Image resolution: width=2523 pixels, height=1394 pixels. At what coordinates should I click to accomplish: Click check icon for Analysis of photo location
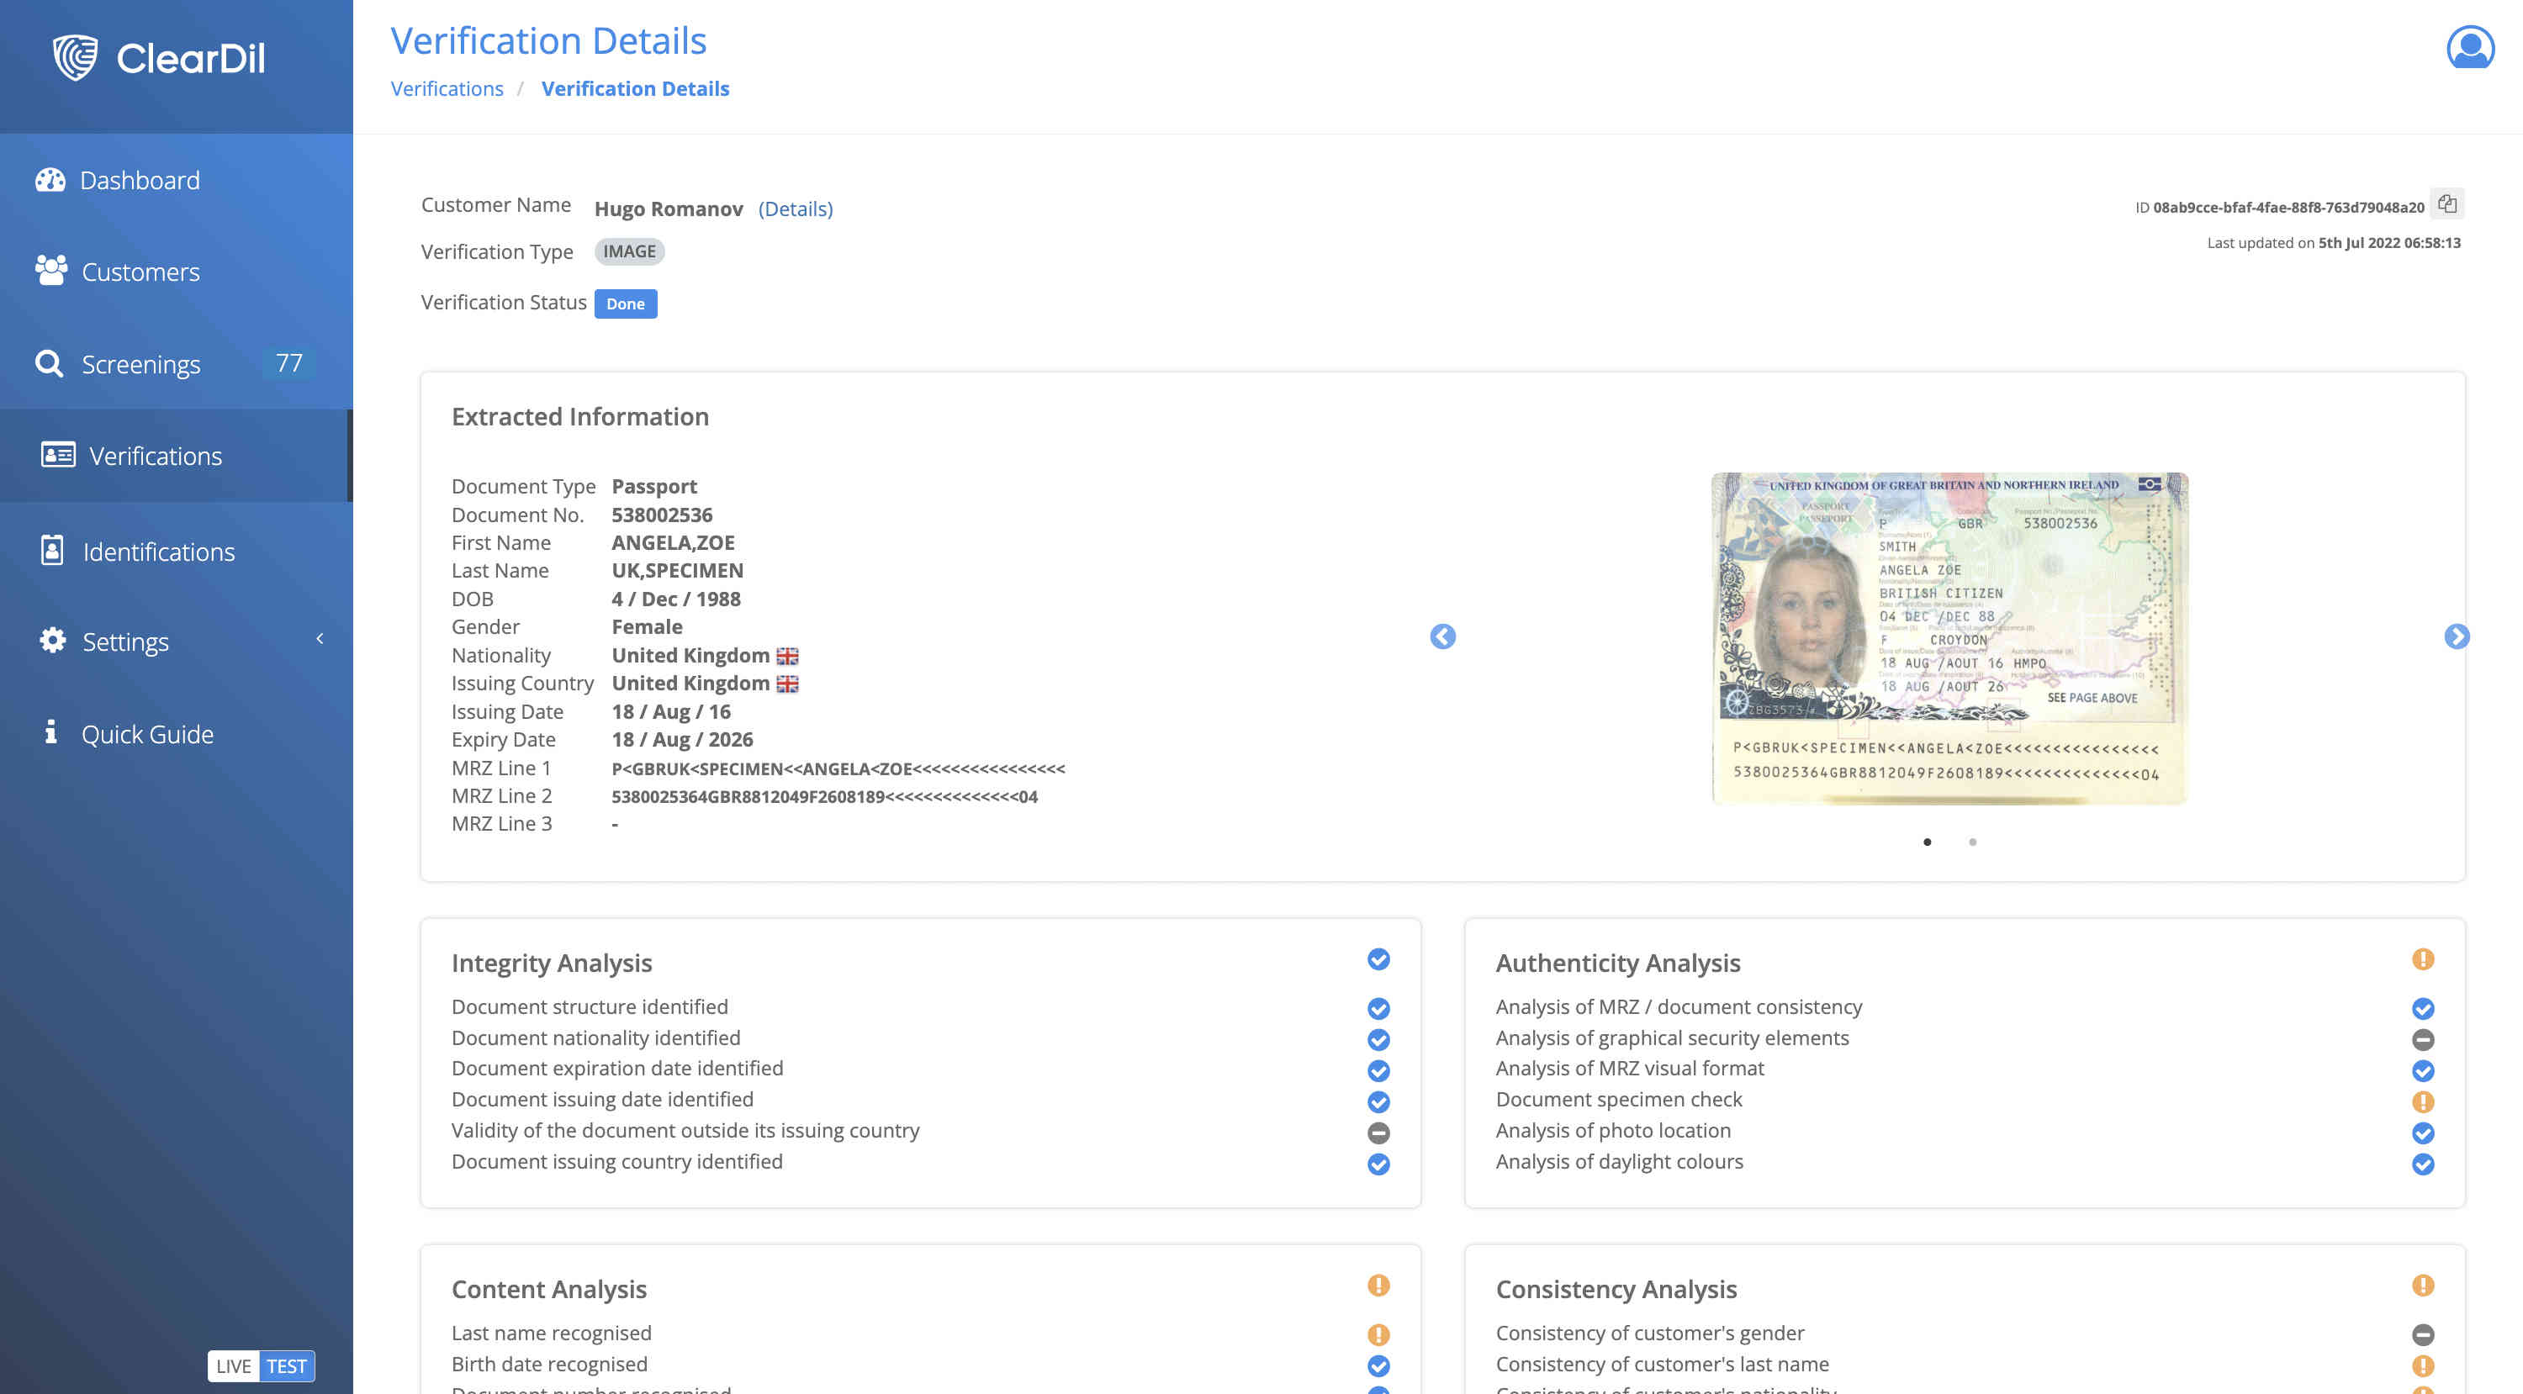(2422, 1133)
